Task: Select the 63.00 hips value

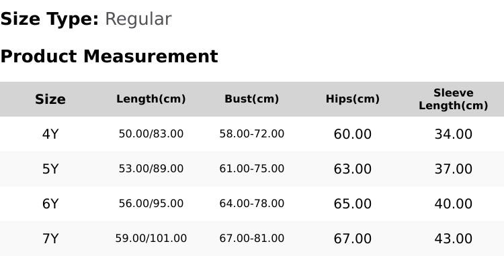Action: [x=353, y=169]
